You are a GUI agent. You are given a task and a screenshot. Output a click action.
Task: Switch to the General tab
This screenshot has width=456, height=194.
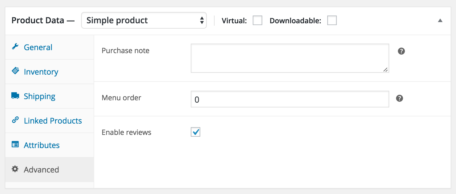click(x=38, y=47)
